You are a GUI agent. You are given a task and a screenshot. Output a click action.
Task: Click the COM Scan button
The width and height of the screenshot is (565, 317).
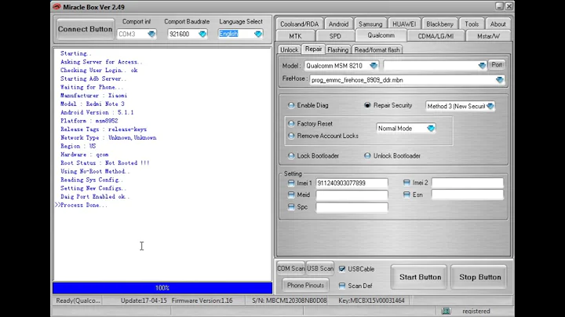(290, 268)
